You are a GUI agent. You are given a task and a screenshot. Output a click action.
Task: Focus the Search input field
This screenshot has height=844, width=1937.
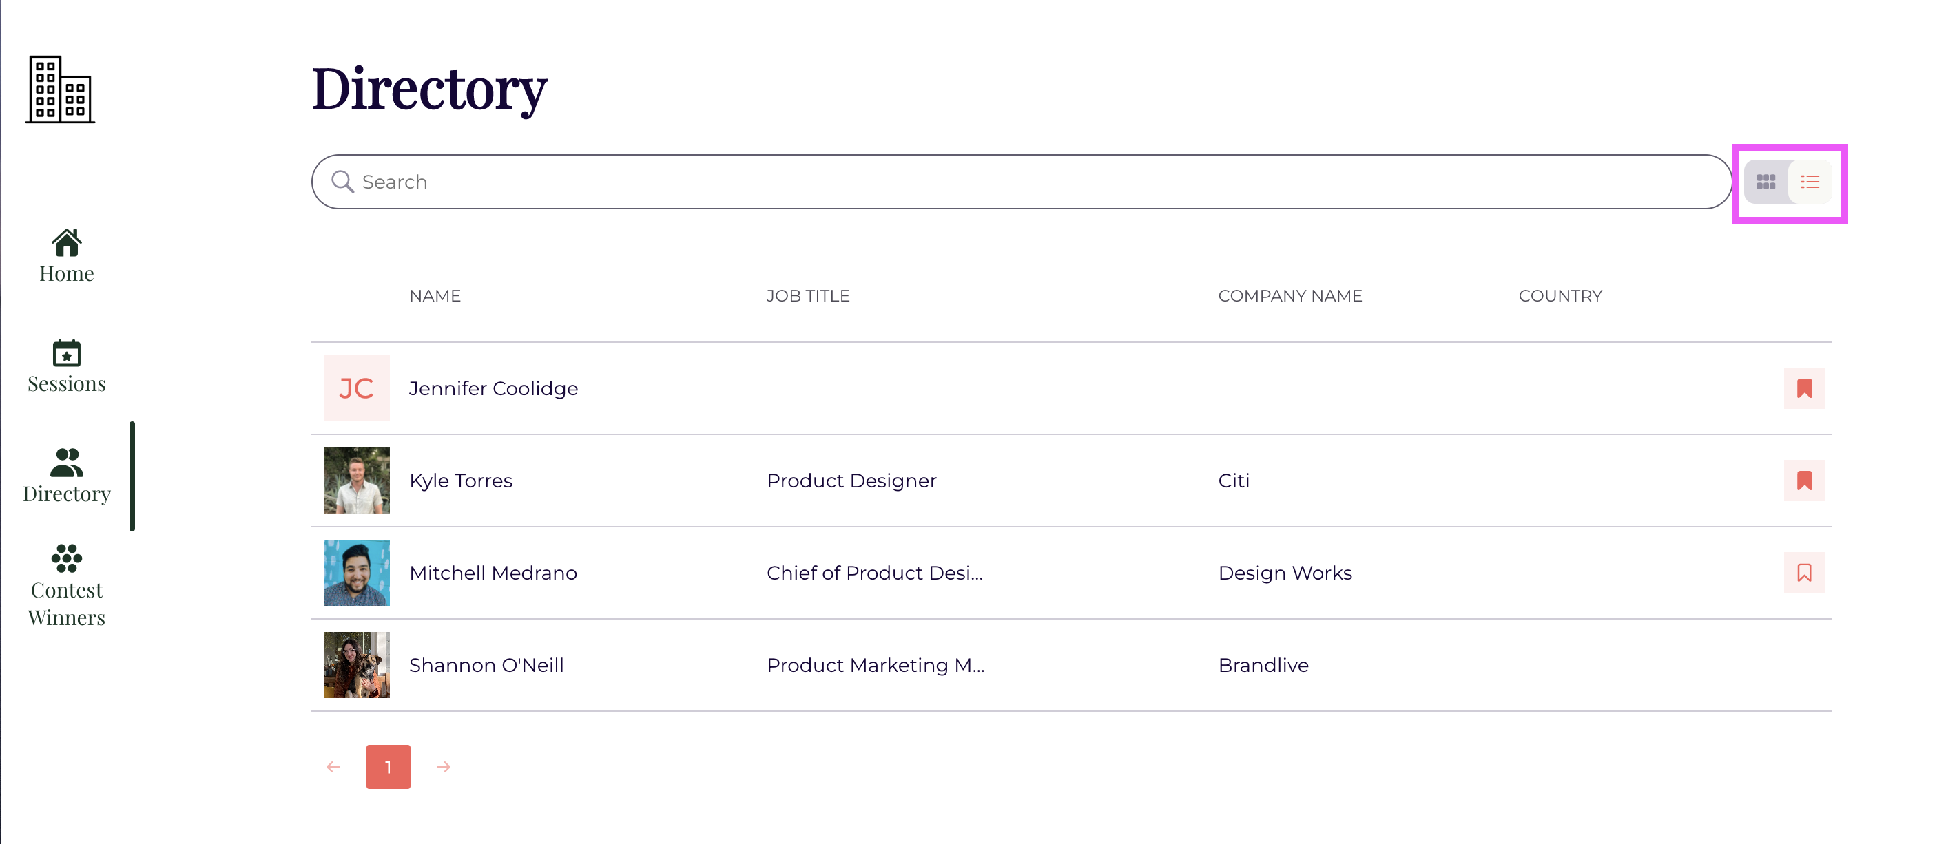click(1021, 182)
